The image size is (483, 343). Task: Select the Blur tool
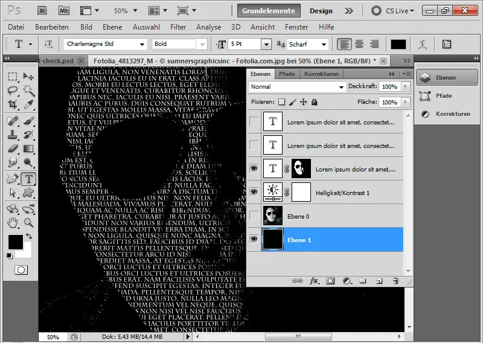13,162
